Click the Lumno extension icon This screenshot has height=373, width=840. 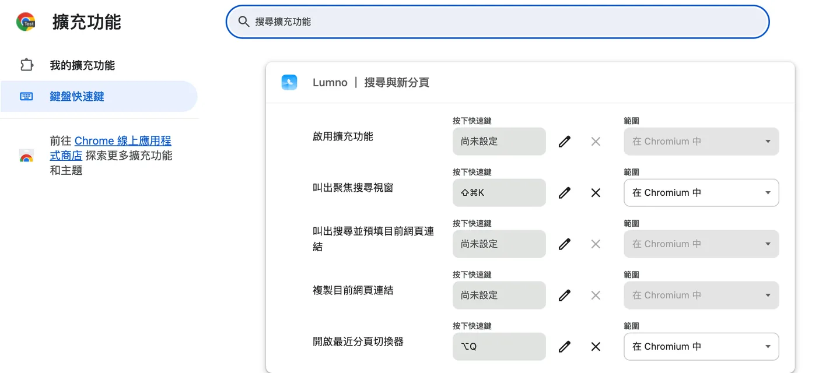(x=289, y=82)
